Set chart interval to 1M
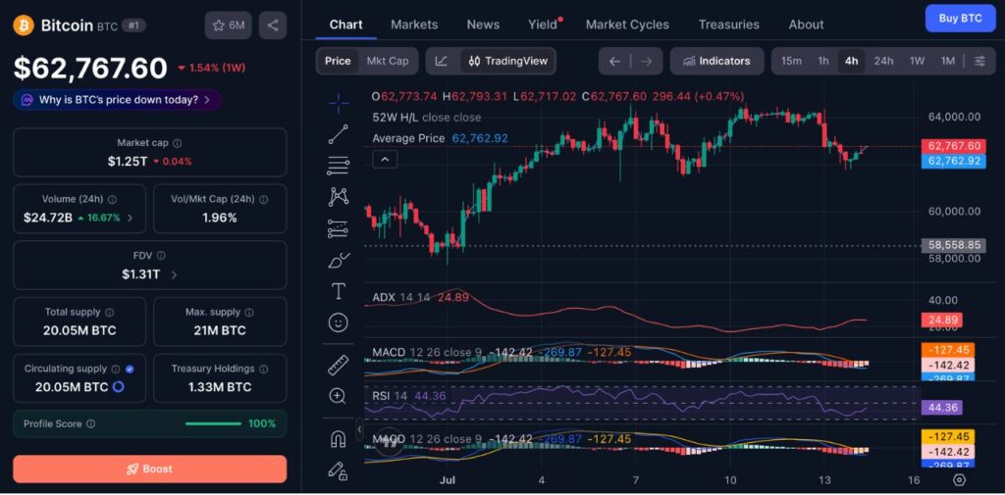 [948, 61]
